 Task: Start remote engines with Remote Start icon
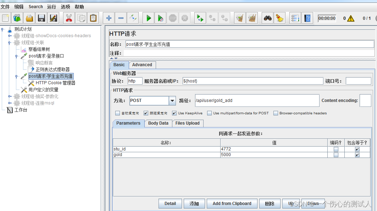tap(200, 18)
